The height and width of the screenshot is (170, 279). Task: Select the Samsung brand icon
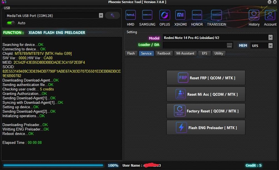[147, 15]
